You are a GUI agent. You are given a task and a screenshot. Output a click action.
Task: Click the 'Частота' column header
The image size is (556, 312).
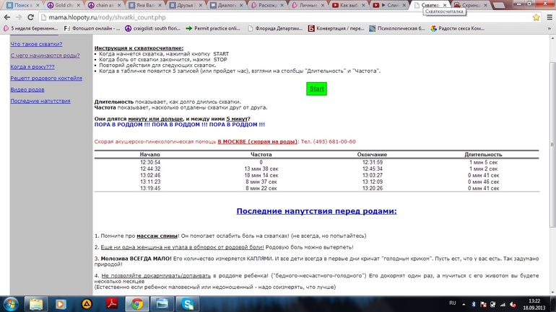pyautogui.click(x=261, y=155)
